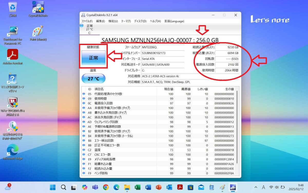Click the power-on hours value 2064 時間
308x193 pixels.
tap(227, 70)
